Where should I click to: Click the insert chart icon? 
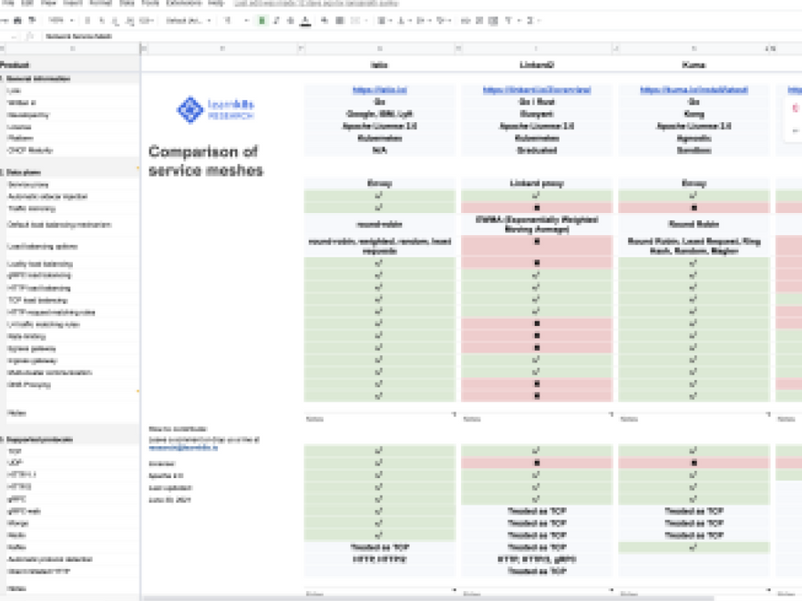(493, 20)
